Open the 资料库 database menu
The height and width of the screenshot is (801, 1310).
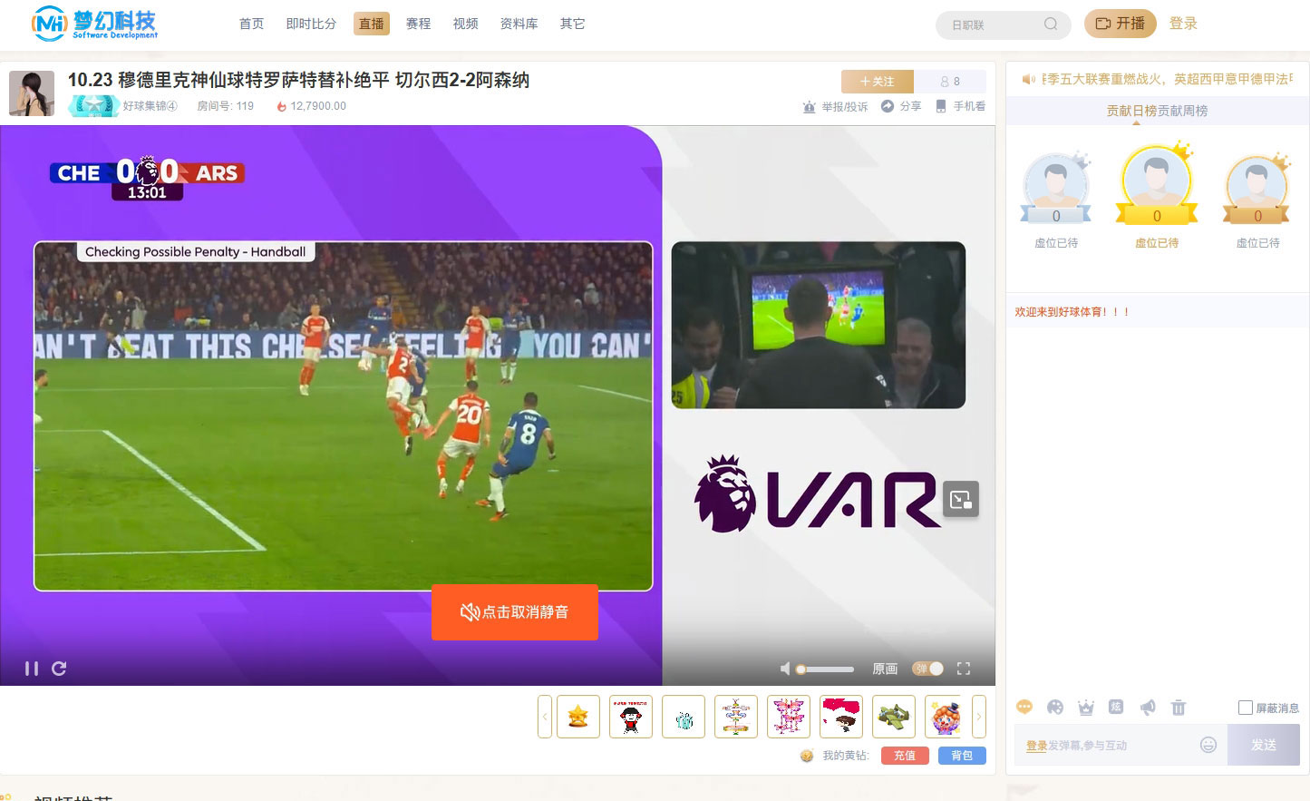(x=519, y=24)
